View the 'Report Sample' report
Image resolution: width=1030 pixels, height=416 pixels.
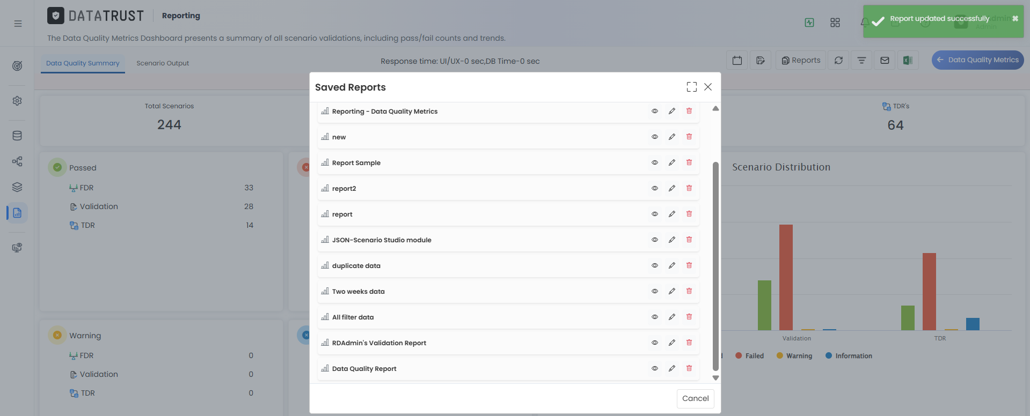(655, 162)
